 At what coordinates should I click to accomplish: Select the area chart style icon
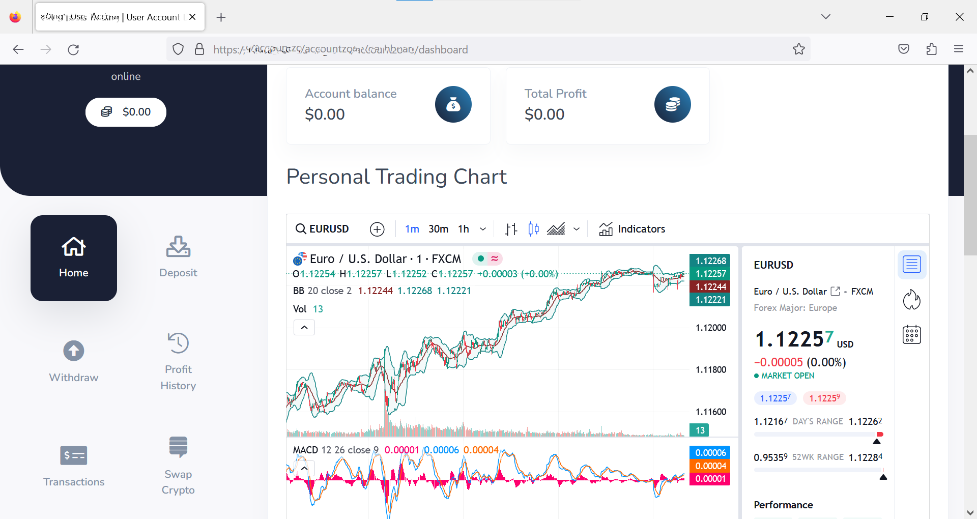tap(556, 229)
